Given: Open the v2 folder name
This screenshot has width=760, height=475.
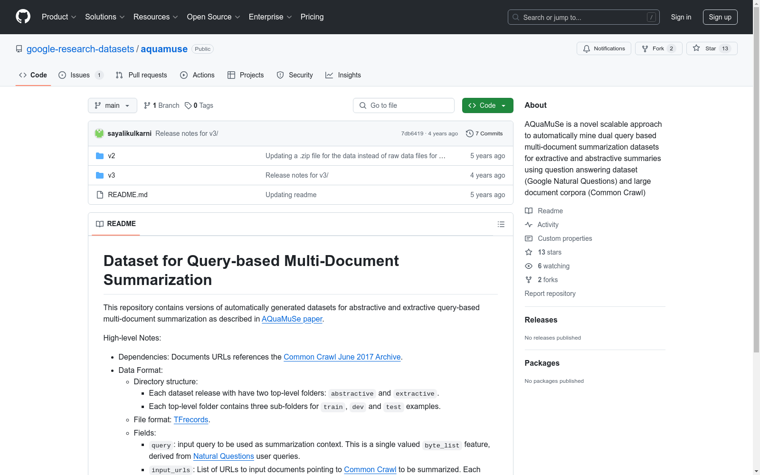Looking at the screenshot, I should click(x=112, y=156).
